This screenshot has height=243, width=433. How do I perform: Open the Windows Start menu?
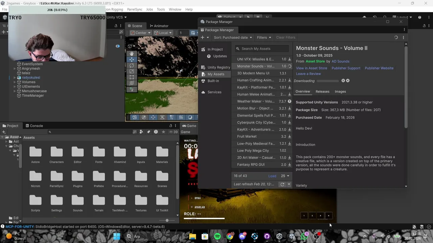tap(117, 236)
